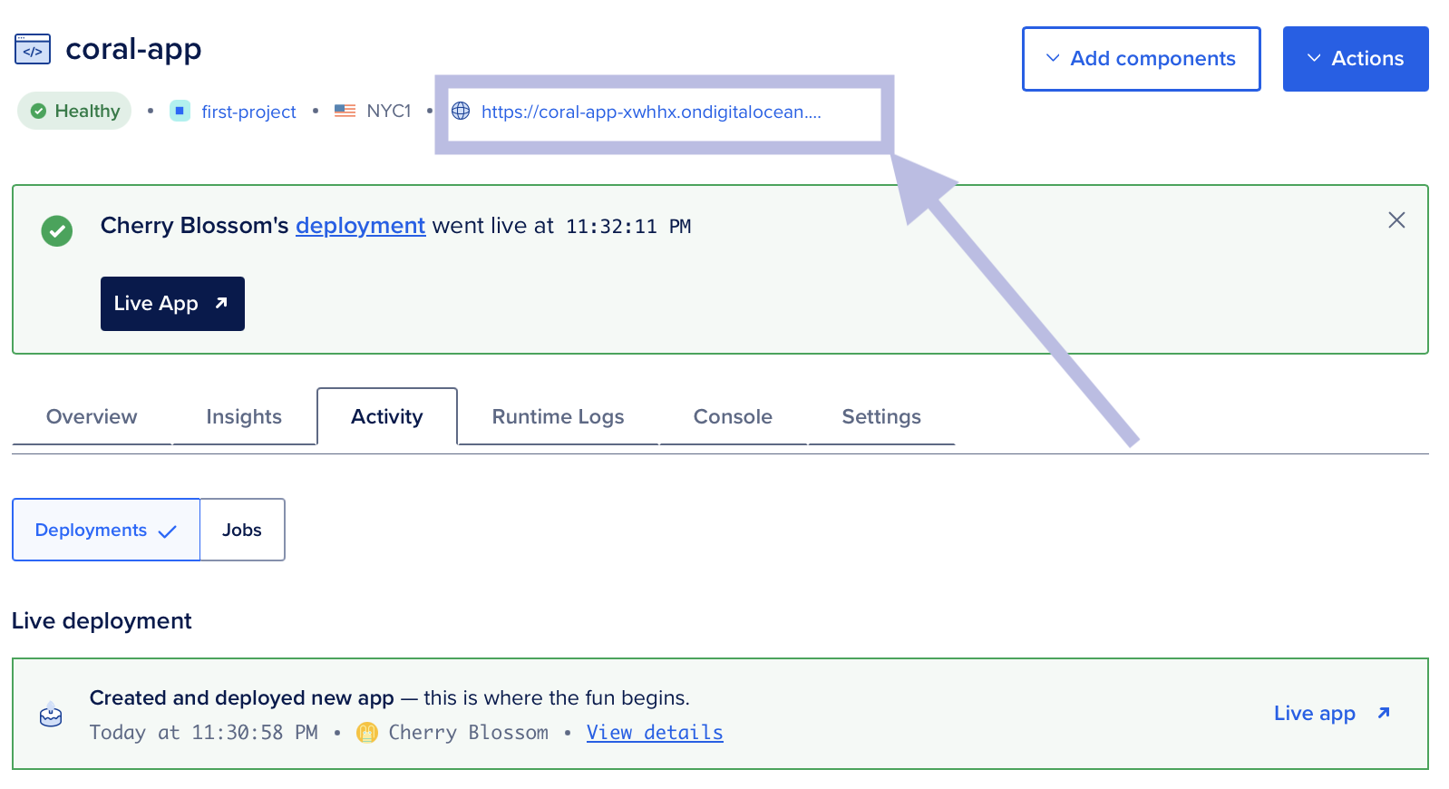Open the Overview tab
Viewport: 1449px width, 789px height.
point(92,416)
